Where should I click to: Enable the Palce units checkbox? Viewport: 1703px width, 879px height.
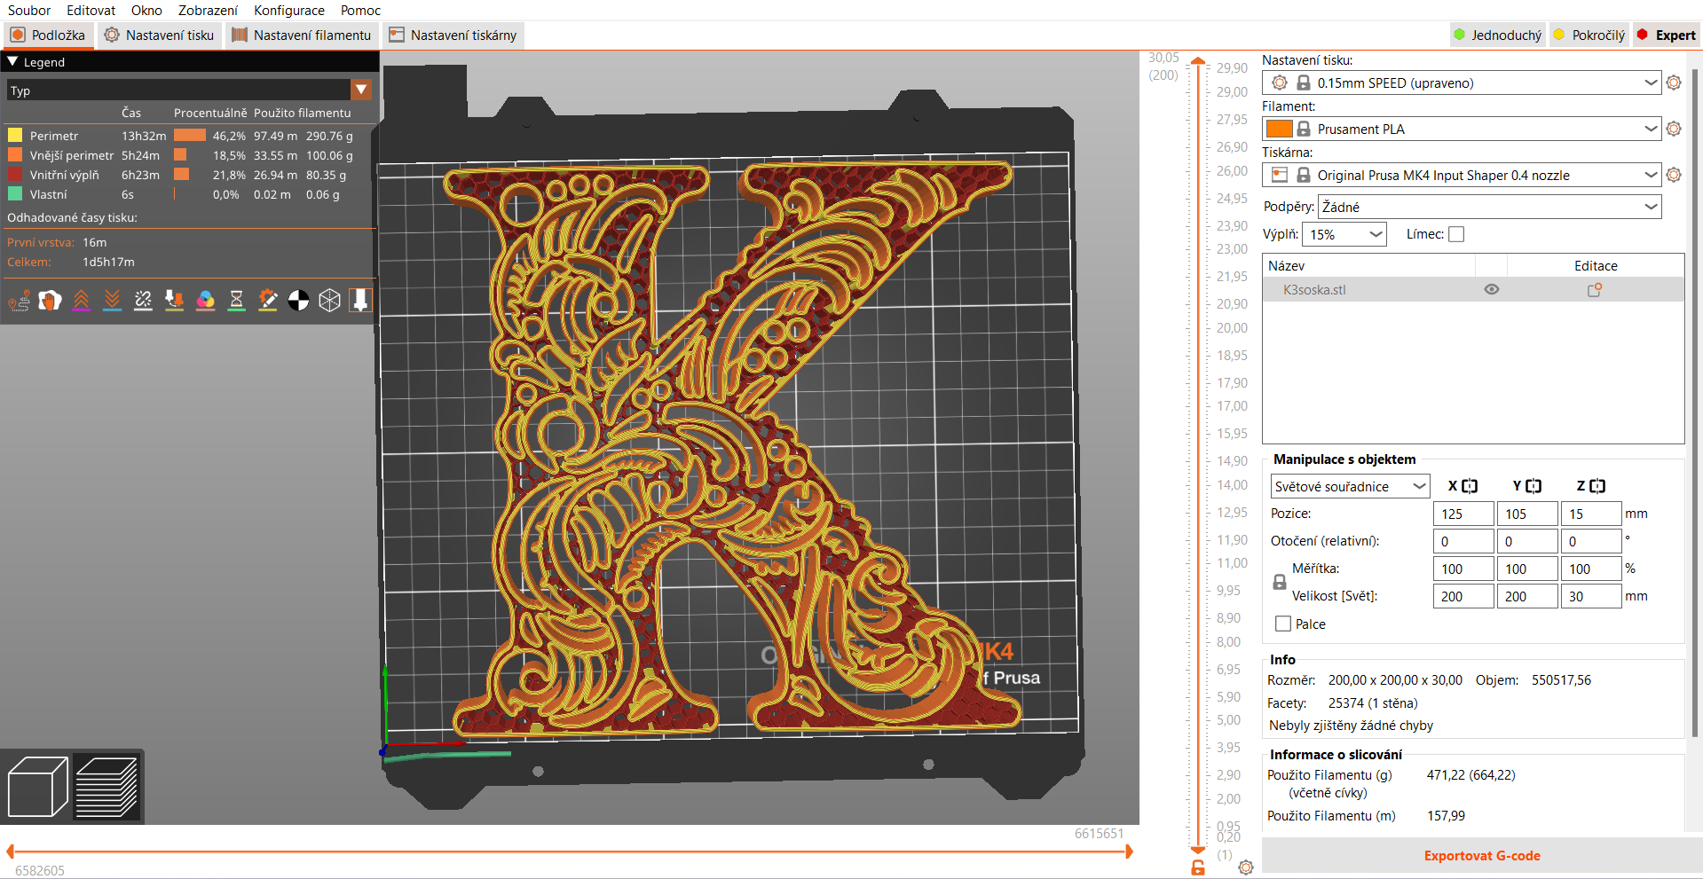click(1281, 624)
